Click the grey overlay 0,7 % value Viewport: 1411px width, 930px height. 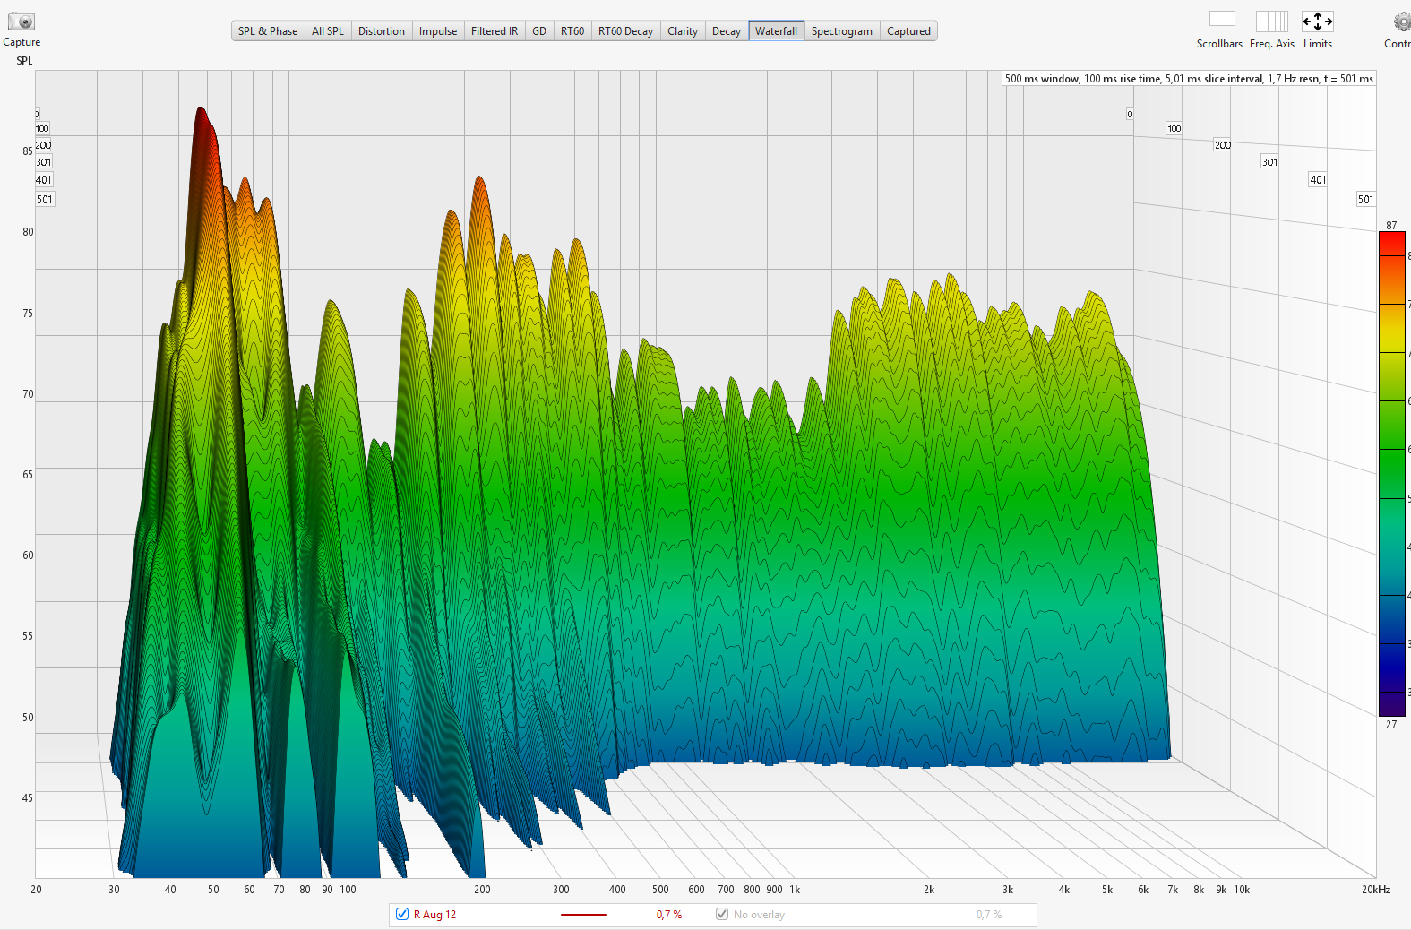point(989,915)
